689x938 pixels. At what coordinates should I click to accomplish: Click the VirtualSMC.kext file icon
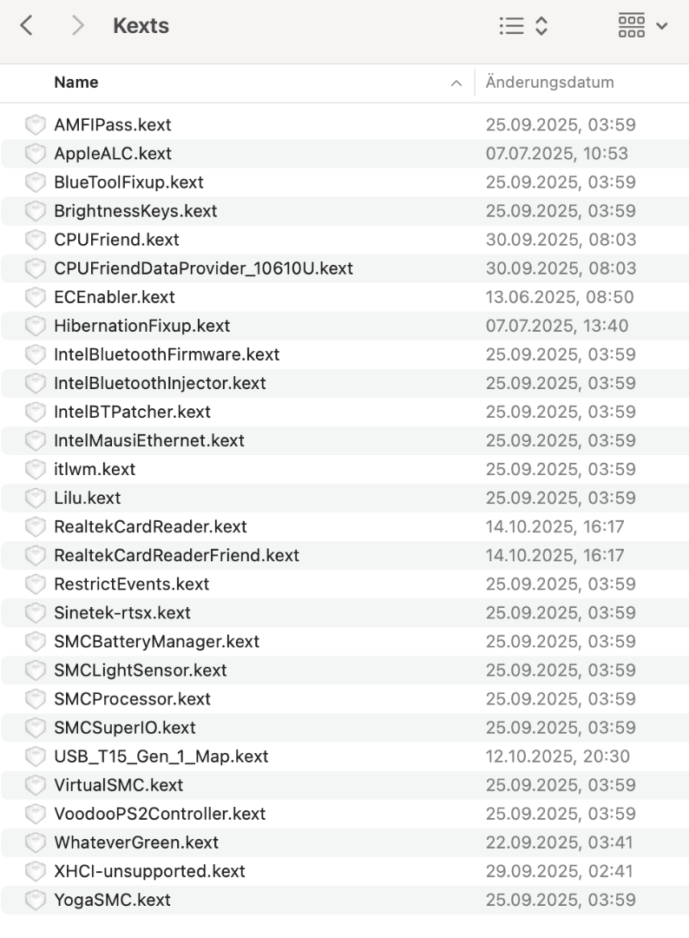[35, 785]
